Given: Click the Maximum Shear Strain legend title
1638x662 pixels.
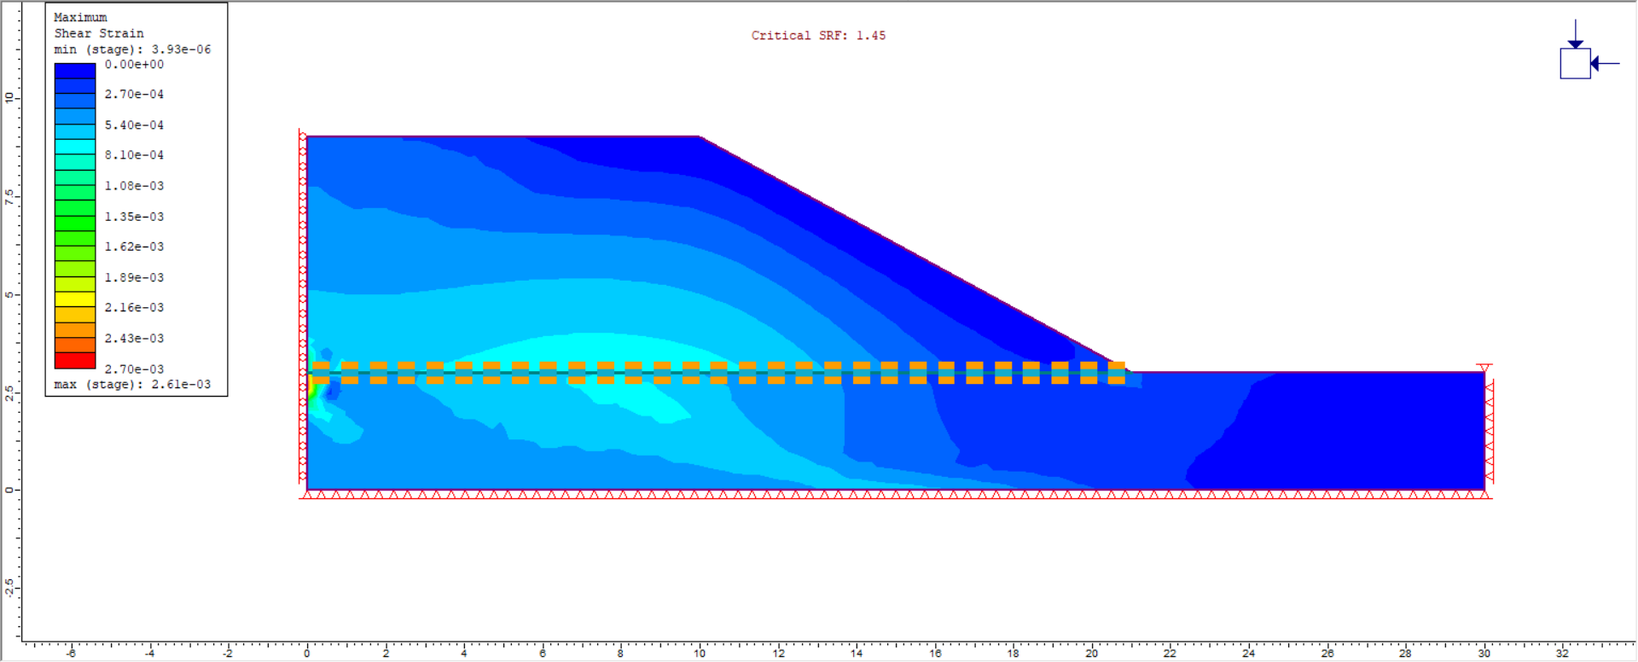Looking at the screenshot, I should point(98,26).
